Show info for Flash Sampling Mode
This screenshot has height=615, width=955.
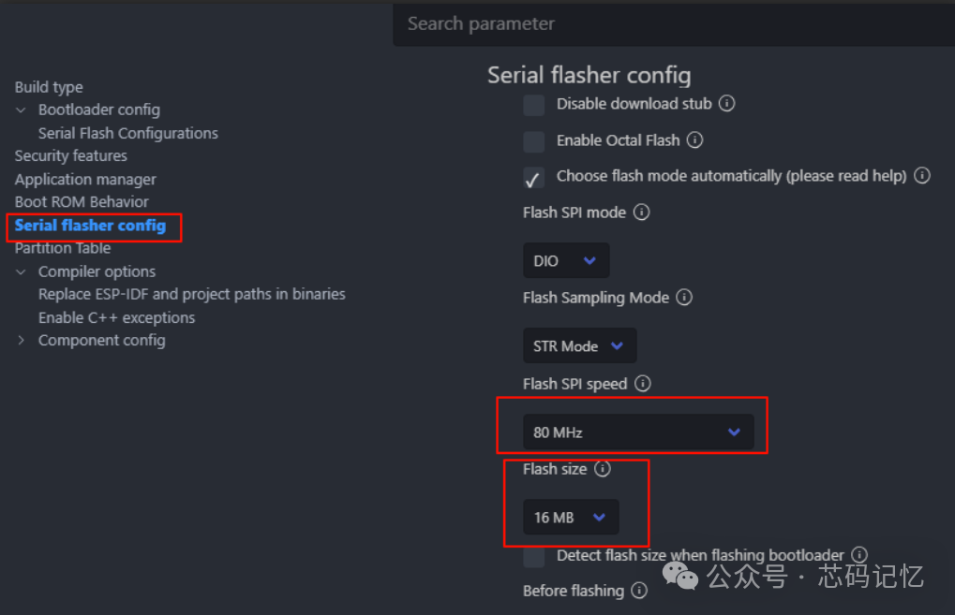[x=684, y=298]
